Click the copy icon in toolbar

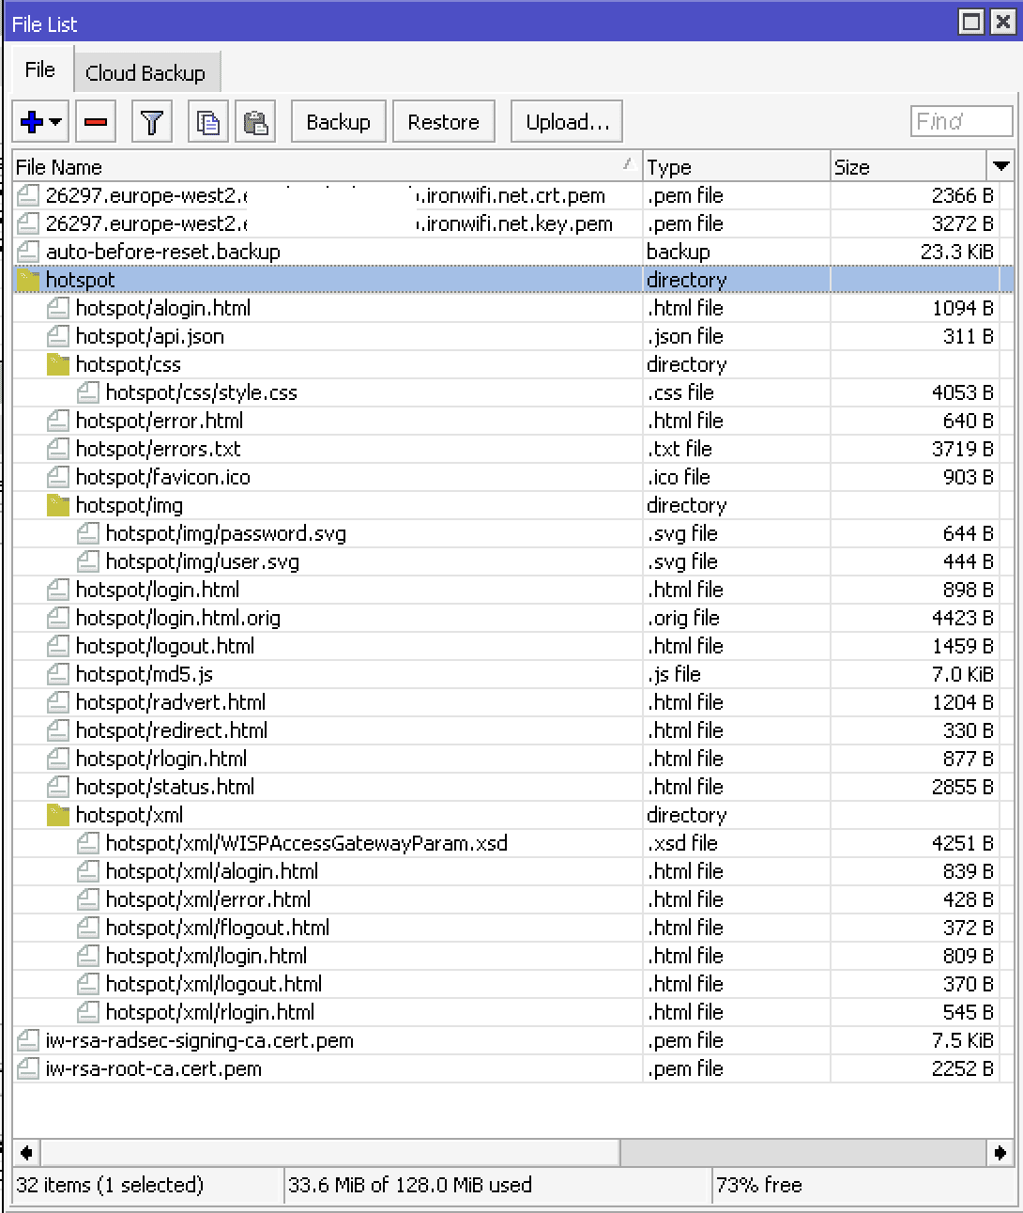[x=208, y=122]
